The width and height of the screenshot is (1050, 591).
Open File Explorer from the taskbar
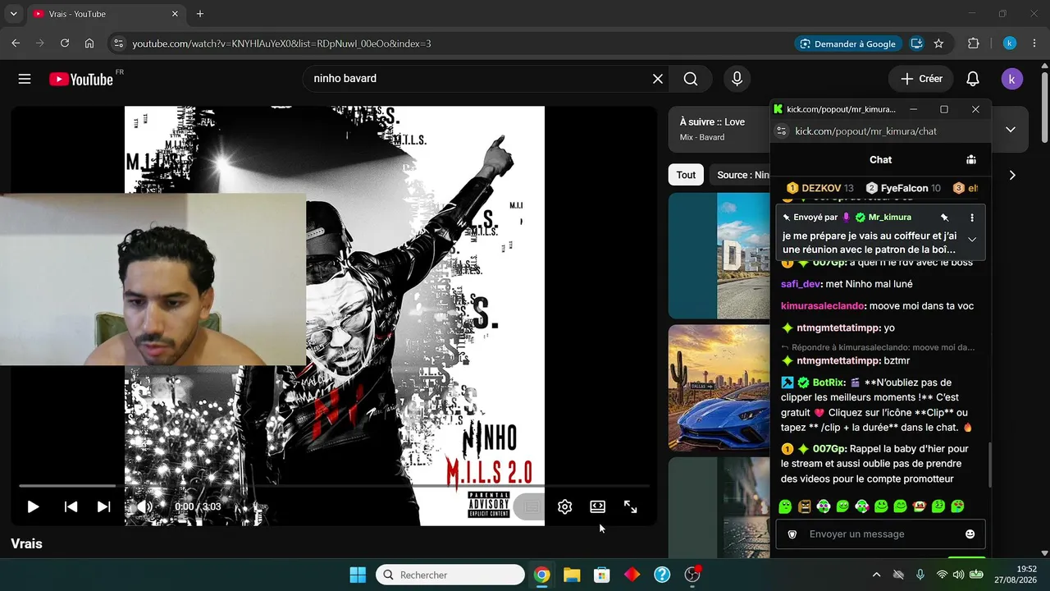pyautogui.click(x=572, y=575)
